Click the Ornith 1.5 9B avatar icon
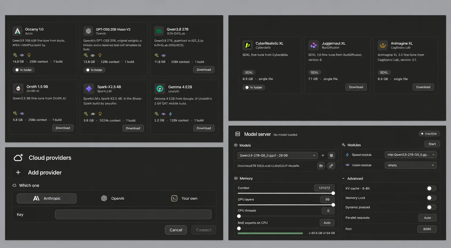The height and width of the screenshot is (248, 451). point(18,88)
